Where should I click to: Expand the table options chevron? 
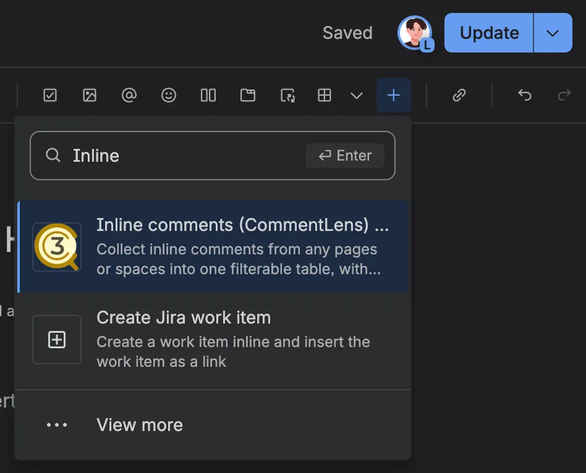click(x=357, y=96)
